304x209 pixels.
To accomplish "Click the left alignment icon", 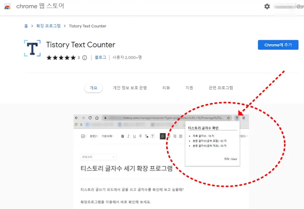I will (x=162, y=136).
